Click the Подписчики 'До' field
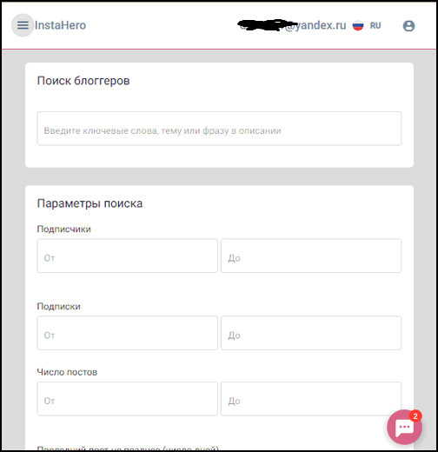This screenshot has width=438, height=452. (x=311, y=256)
